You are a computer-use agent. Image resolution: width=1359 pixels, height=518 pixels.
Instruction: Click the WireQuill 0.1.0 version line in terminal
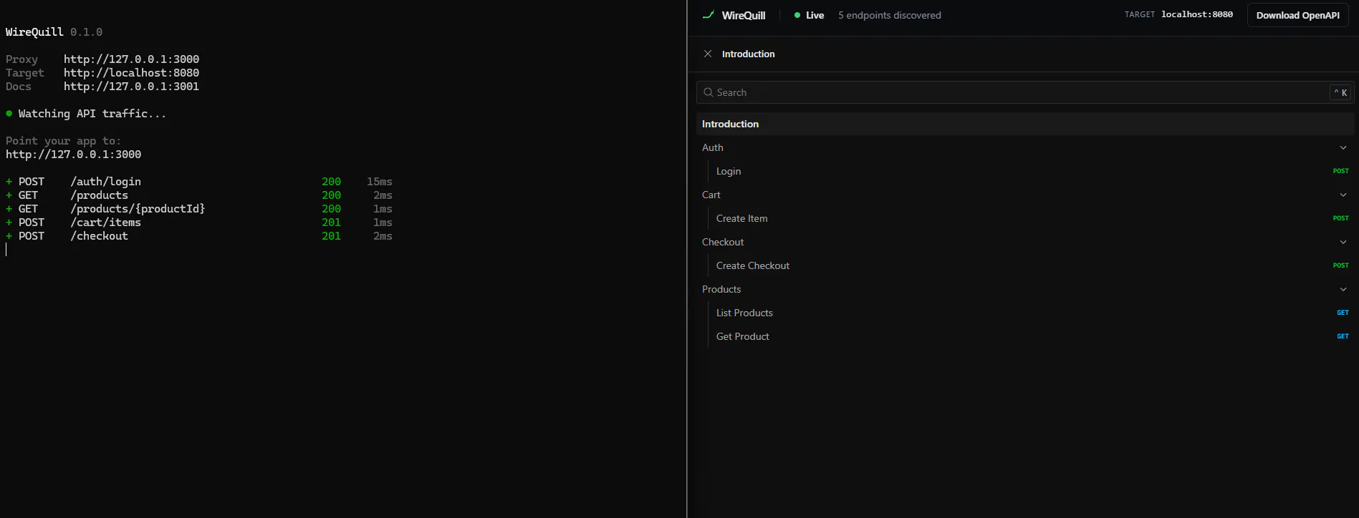point(54,32)
